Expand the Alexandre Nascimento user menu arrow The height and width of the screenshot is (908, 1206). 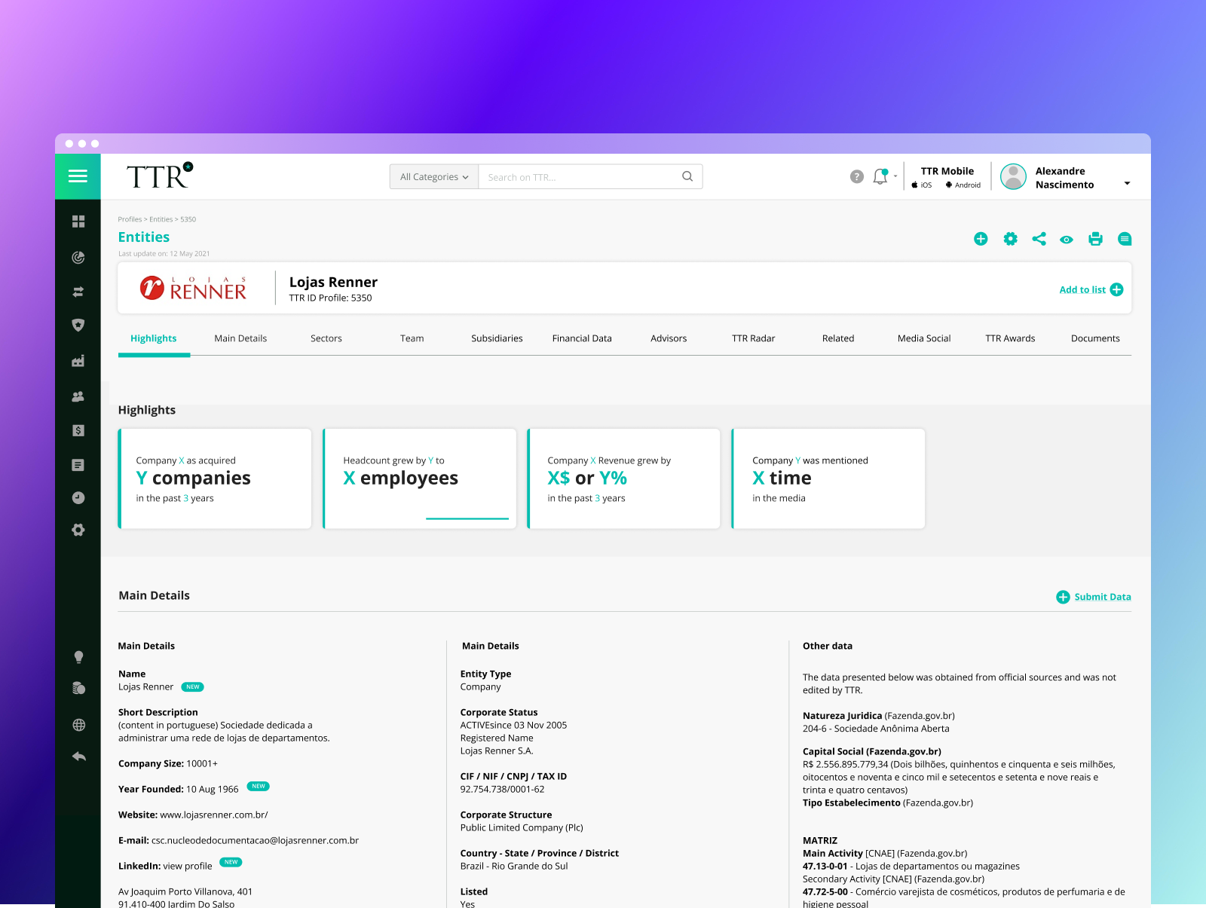point(1127,183)
